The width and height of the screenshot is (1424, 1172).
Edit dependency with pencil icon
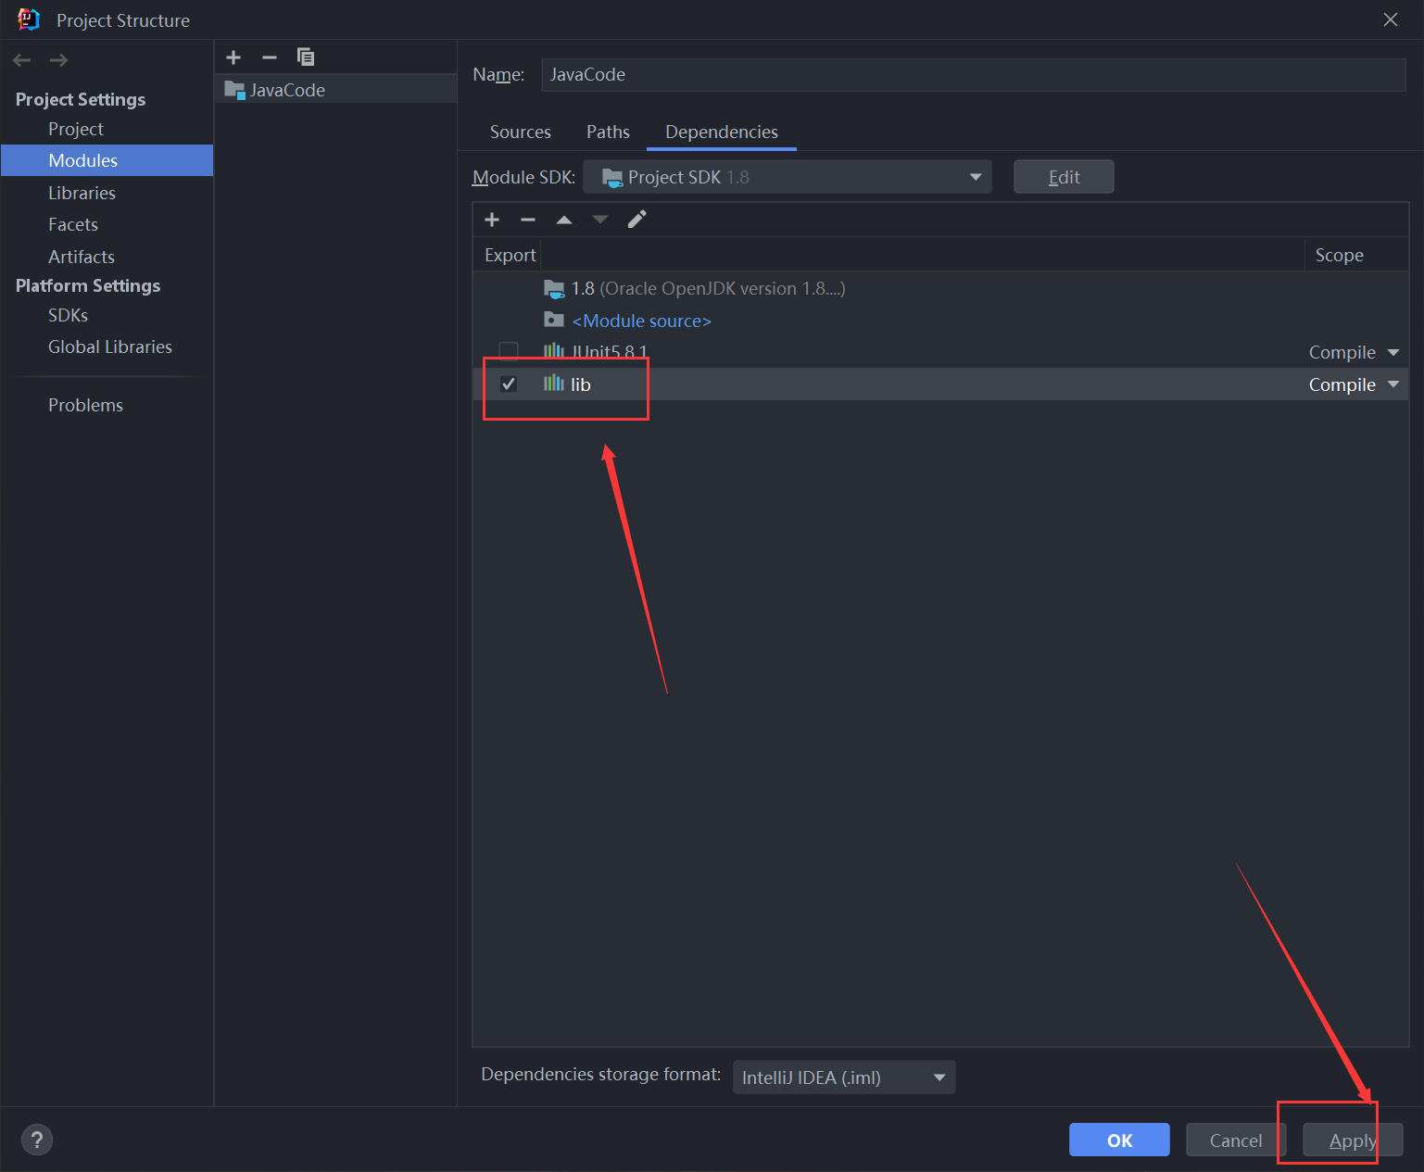click(x=637, y=220)
